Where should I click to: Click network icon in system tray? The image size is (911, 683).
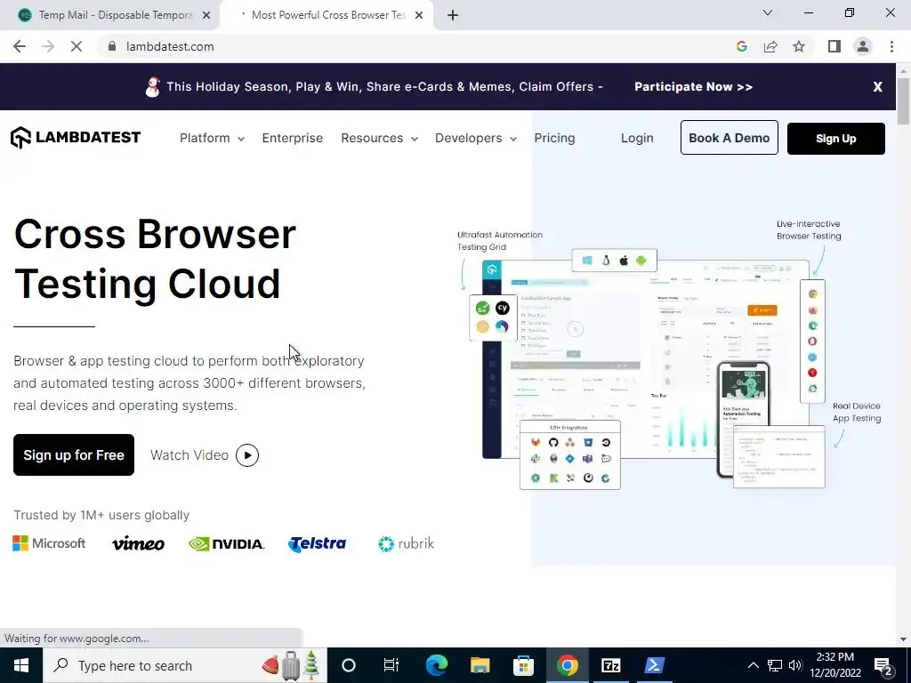[775, 665]
